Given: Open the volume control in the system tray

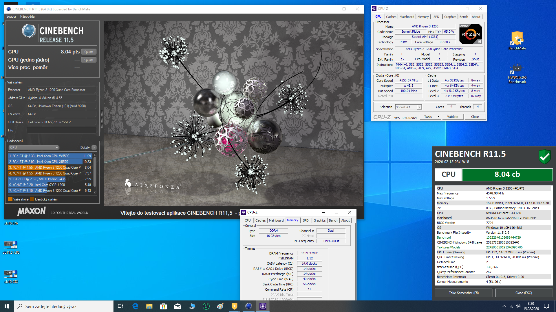Looking at the screenshot, I should pos(518,306).
